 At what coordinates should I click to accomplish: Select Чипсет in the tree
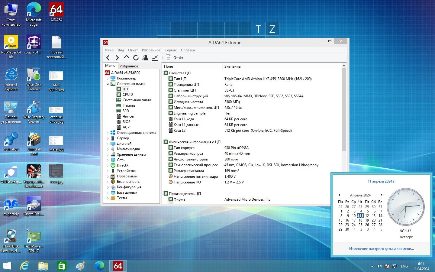pyautogui.click(x=129, y=116)
